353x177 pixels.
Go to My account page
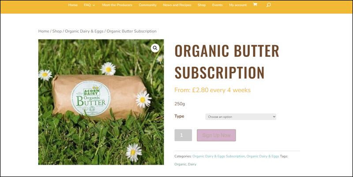238,5
